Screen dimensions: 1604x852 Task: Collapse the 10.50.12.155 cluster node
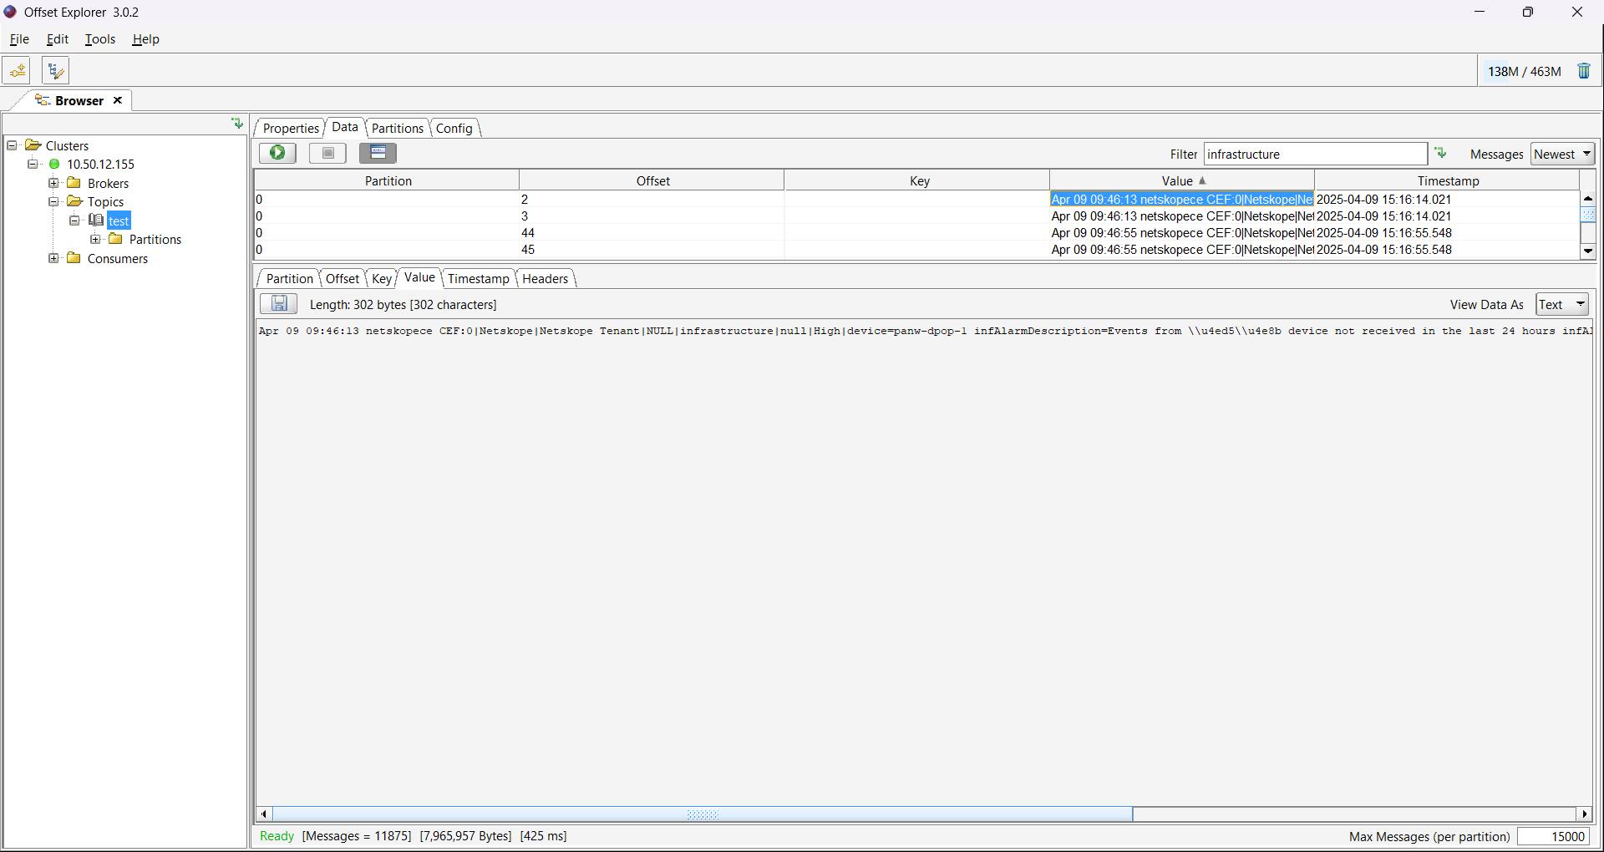(33, 165)
